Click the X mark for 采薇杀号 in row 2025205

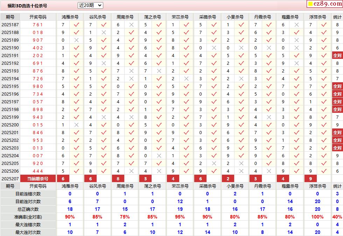point(214,163)
